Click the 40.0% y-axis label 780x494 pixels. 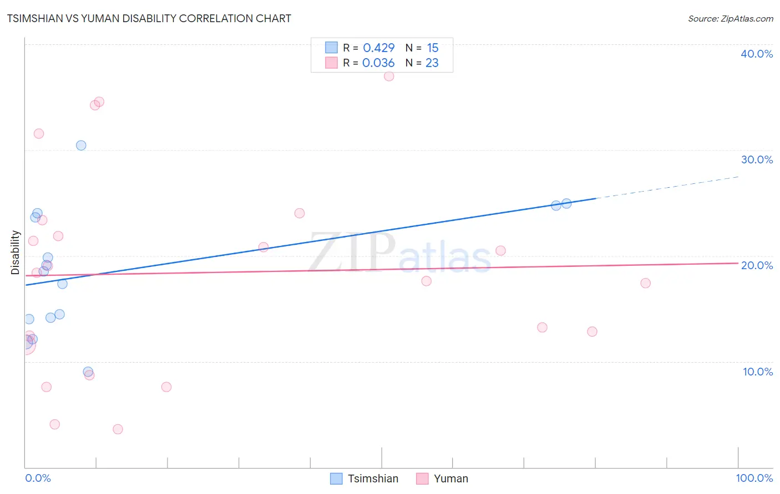click(x=757, y=54)
